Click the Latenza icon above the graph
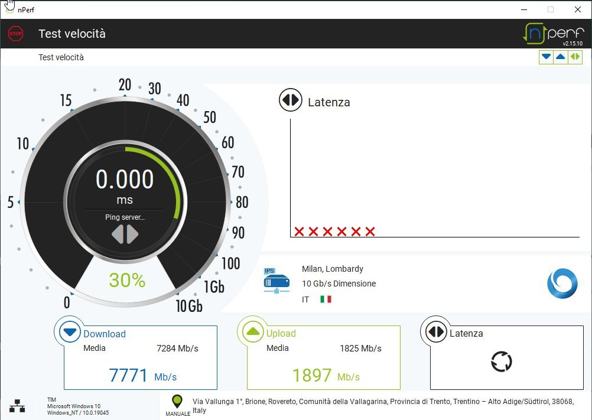This screenshot has height=420, width=592. pyautogui.click(x=290, y=101)
